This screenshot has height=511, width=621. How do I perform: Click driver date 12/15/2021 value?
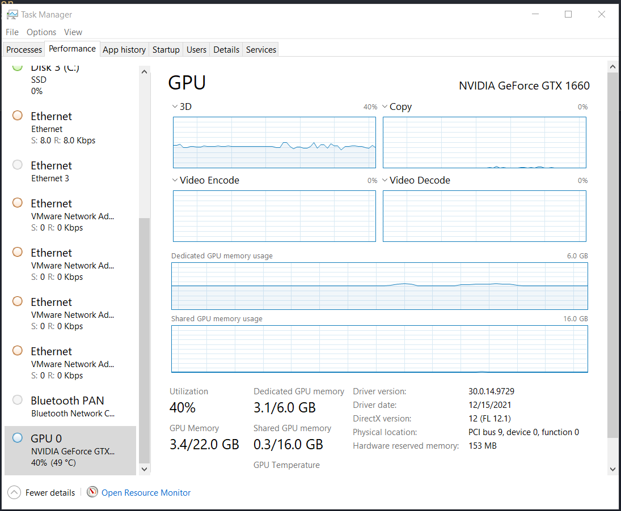489,405
